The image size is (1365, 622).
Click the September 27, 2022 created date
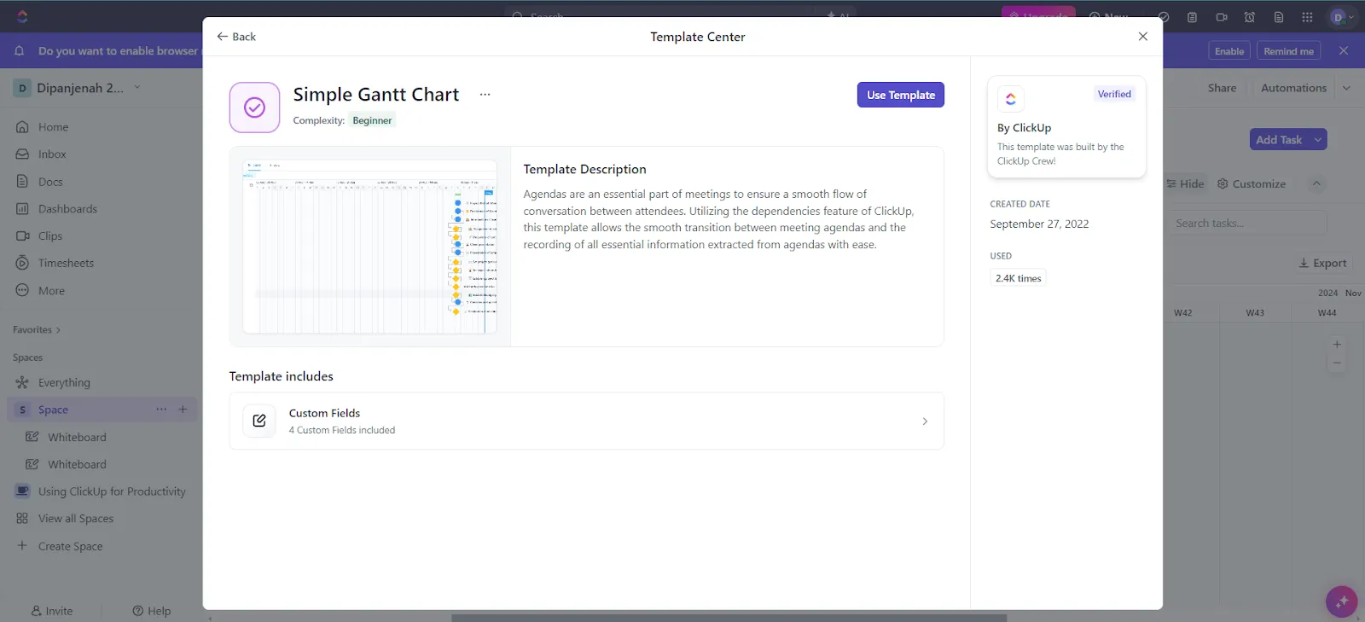[1039, 224]
